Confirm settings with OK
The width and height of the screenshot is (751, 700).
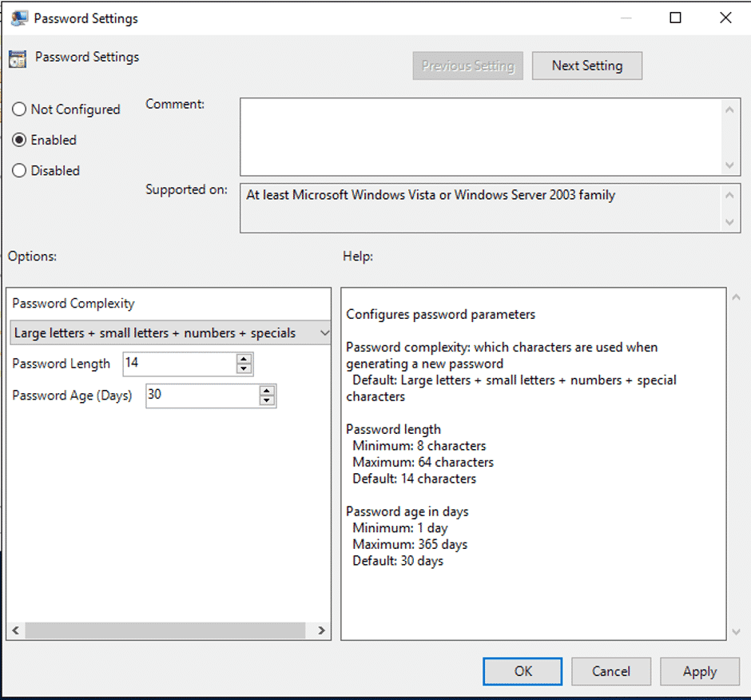[x=522, y=671]
